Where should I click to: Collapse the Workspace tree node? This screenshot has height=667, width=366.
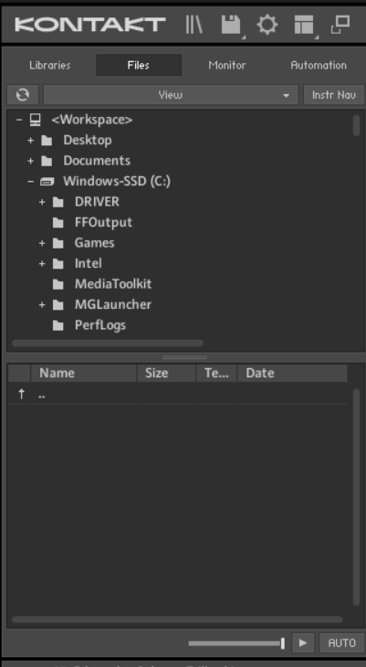pos(18,120)
